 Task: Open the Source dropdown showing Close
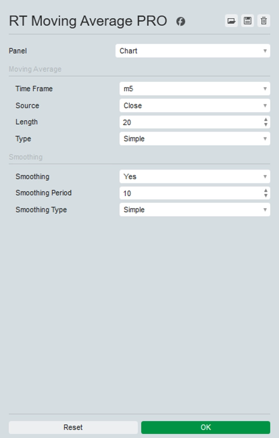pos(194,105)
